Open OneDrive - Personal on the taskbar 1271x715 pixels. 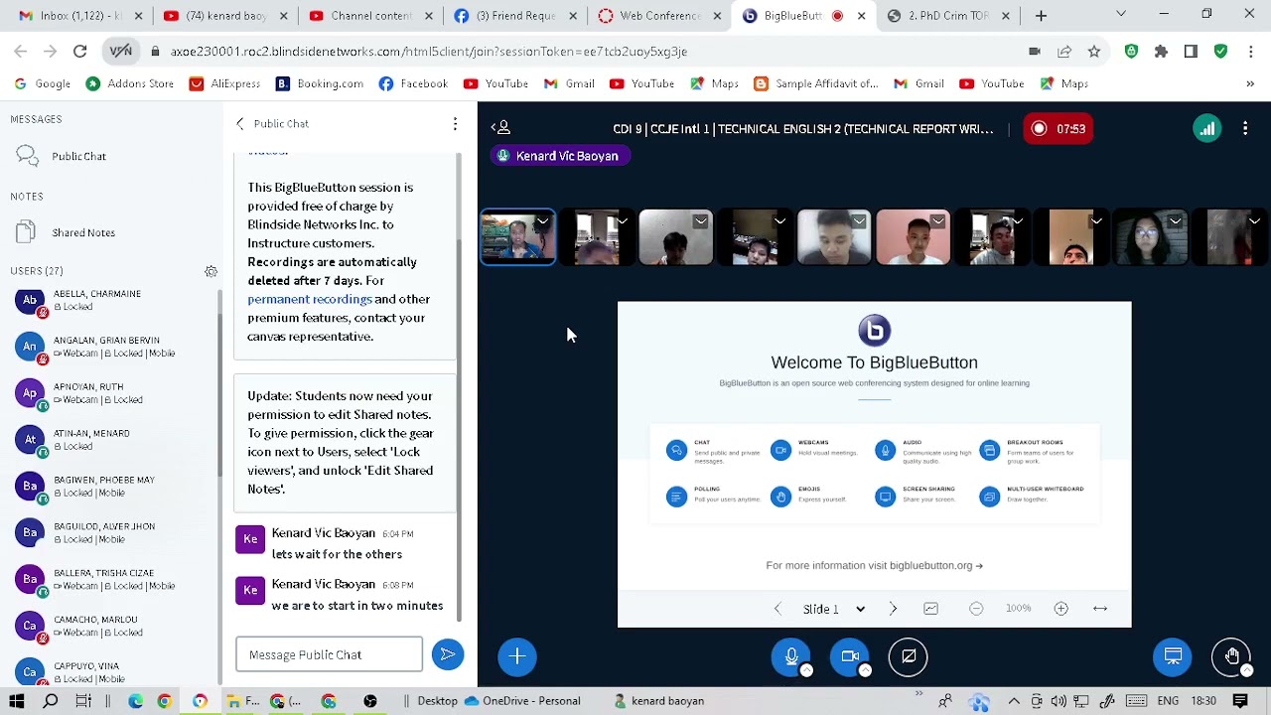tap(522, 701)
